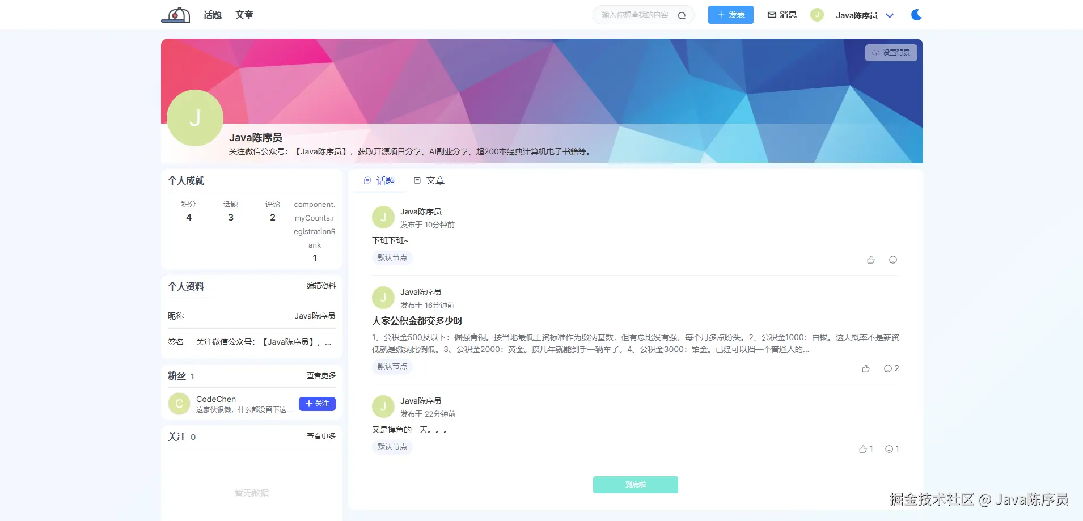Open post titled 大家公积金都交多少呀

[417, 321]
